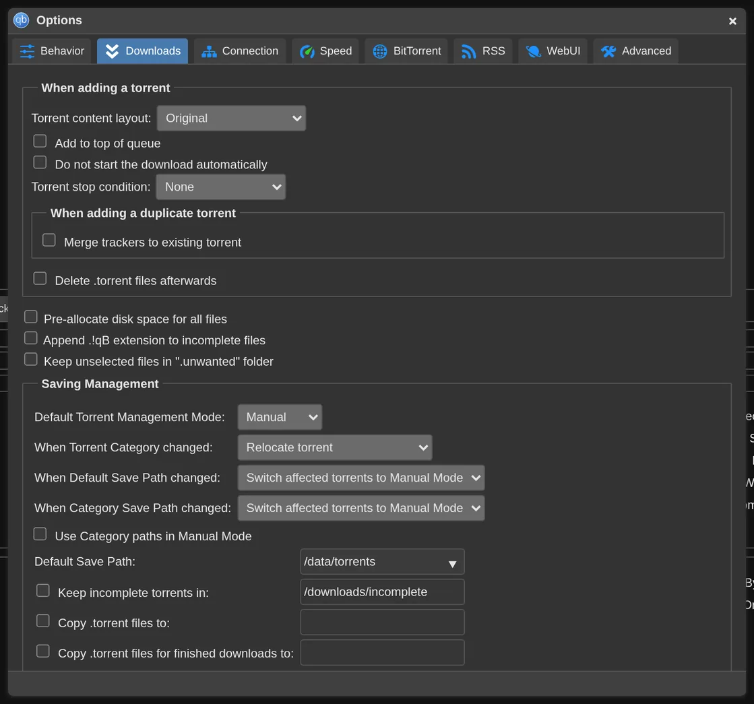Check Do not start the download automatically

tap(40, 162)
